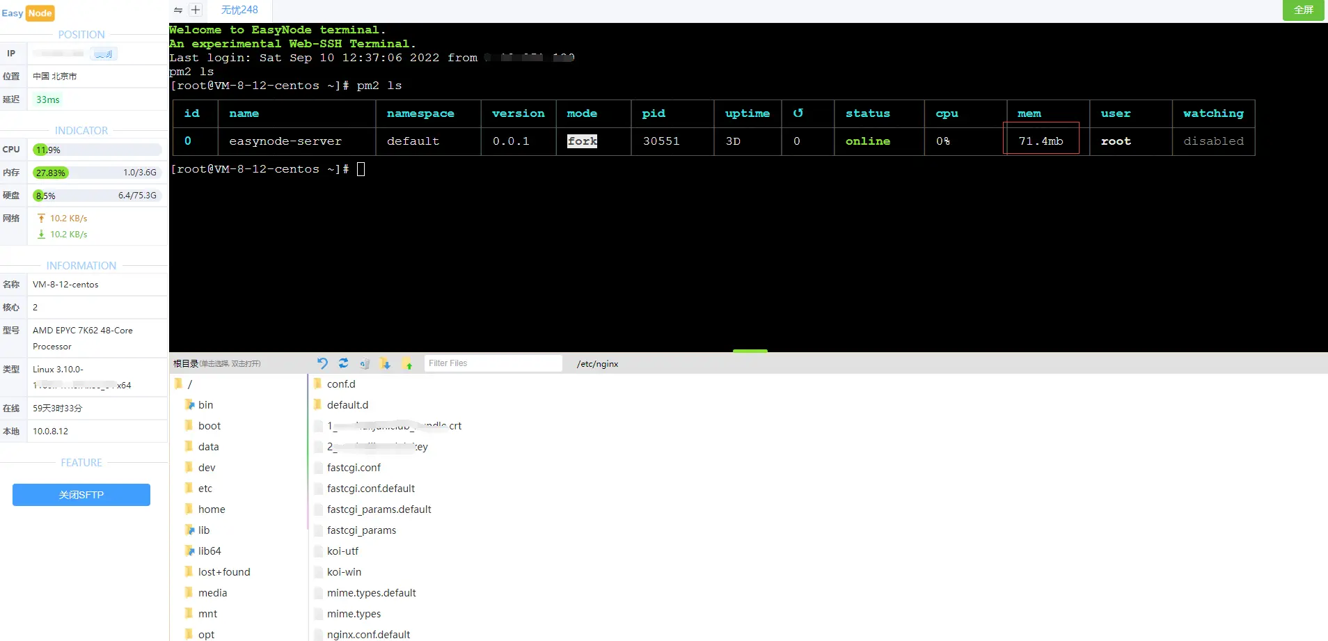
Task: Click the green resize handle above SFTP panel
Action: [750, 351]
